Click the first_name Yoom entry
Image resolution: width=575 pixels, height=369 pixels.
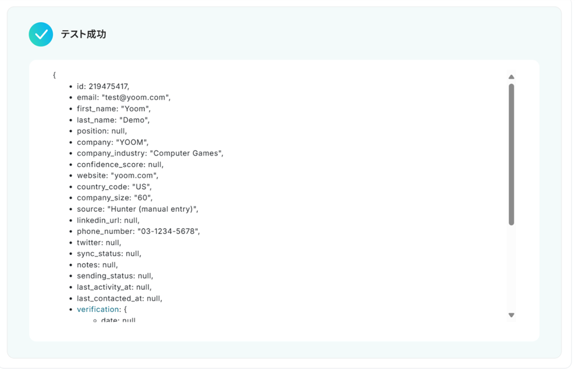[113, 109]
